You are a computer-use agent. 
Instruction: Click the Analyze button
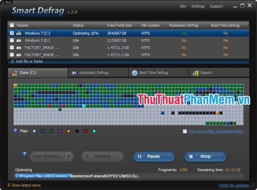point(103,156)
